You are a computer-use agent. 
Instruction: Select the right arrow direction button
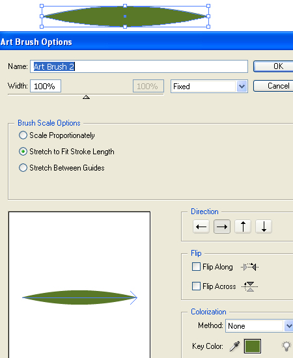pyautogui.click(x=222, y=227)
